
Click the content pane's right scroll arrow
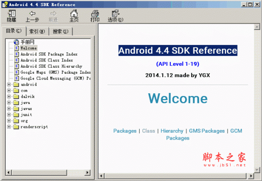pyautogui.click(x=251, y=176)
